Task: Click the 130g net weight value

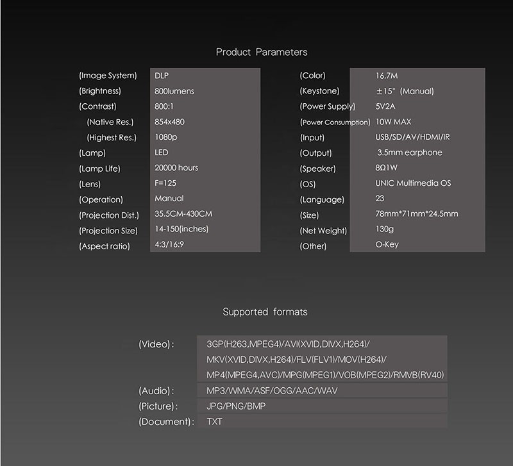Action: click(383, 229)
